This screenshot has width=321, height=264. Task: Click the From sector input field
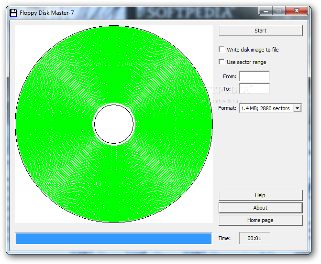coord(255,76)
